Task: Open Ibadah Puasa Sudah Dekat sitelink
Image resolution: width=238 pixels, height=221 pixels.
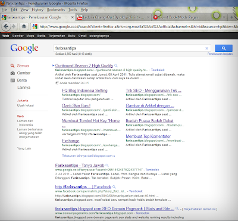Action: [149, 121]
